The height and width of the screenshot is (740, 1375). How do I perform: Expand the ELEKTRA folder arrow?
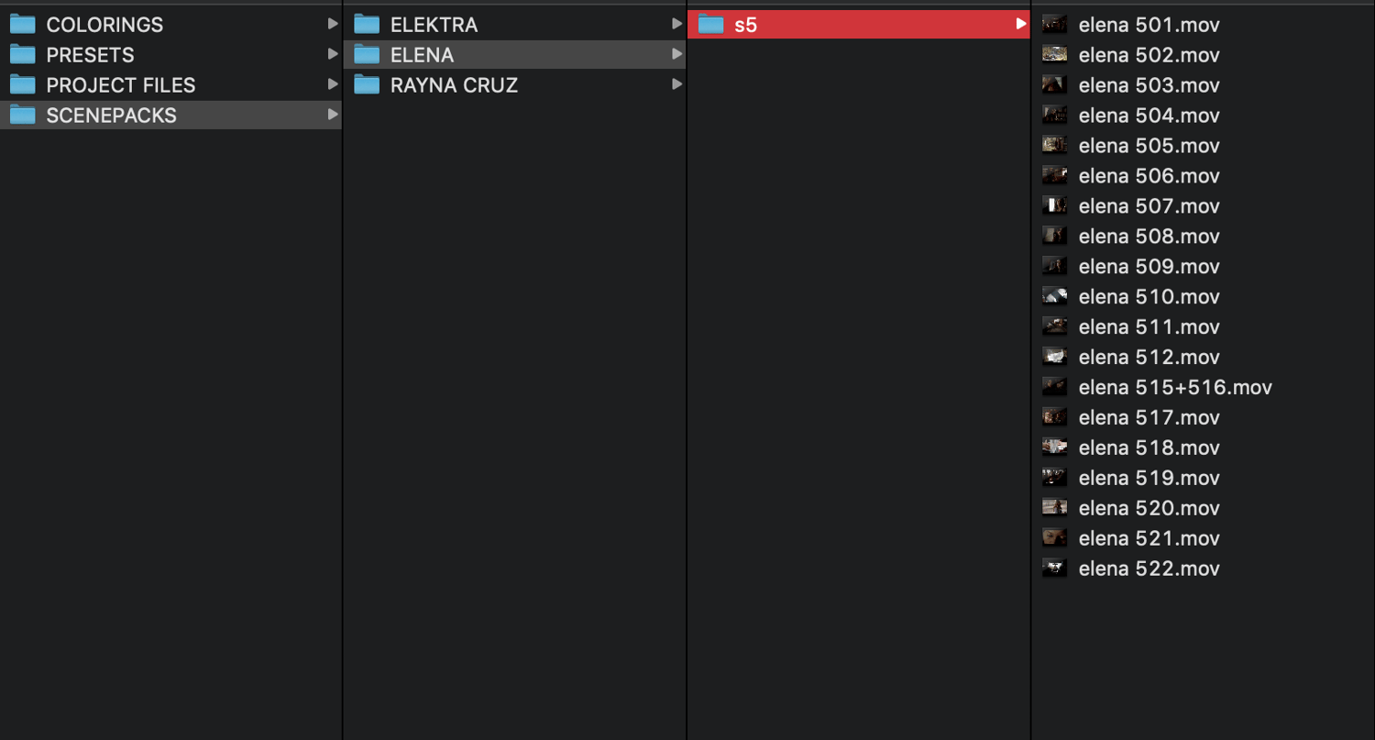pyautogui.click(x=676, y=25)
